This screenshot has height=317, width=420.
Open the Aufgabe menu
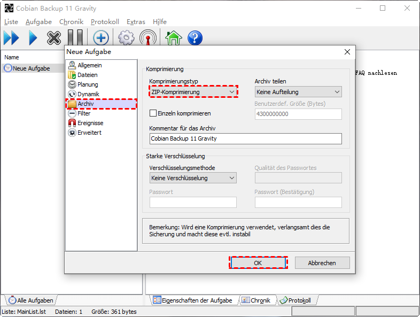click(x=38, y=22)
